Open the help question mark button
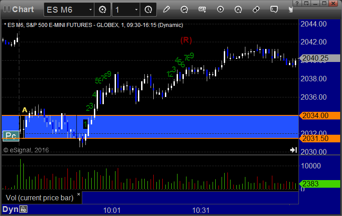This screenshot has width=342, height=216. tap(297, 3)
